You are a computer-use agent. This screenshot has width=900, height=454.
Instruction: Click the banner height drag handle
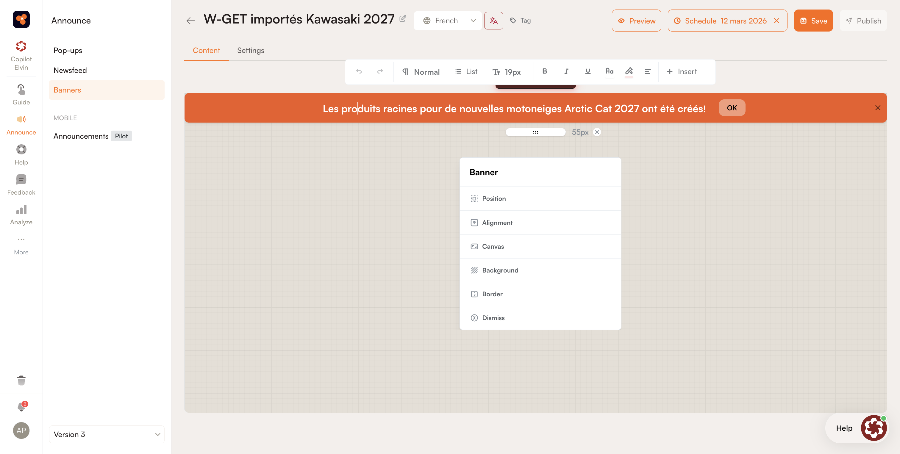click(536, 132)
